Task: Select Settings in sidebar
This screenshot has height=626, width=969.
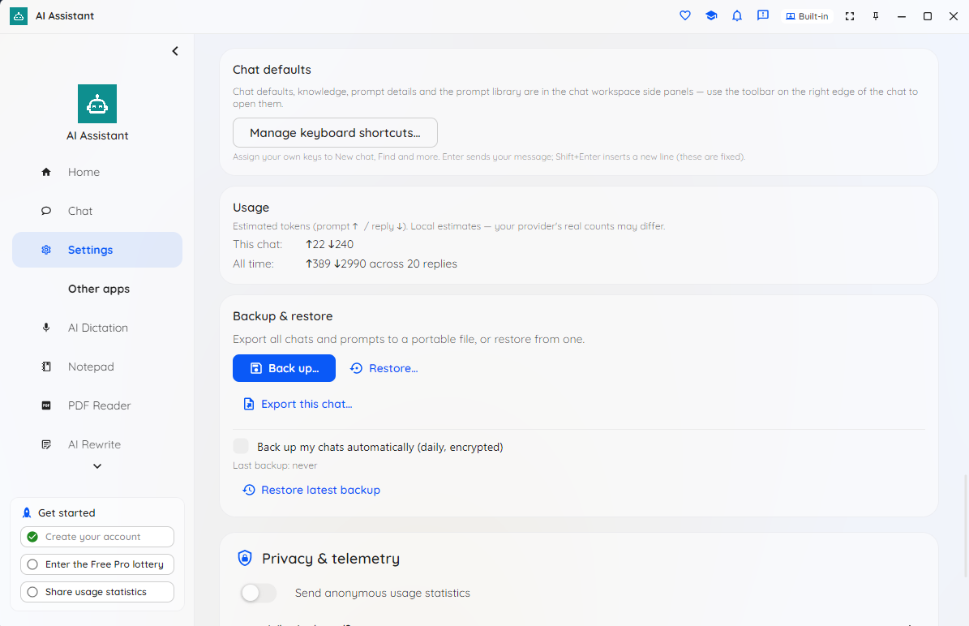Action: coord(97,250)
